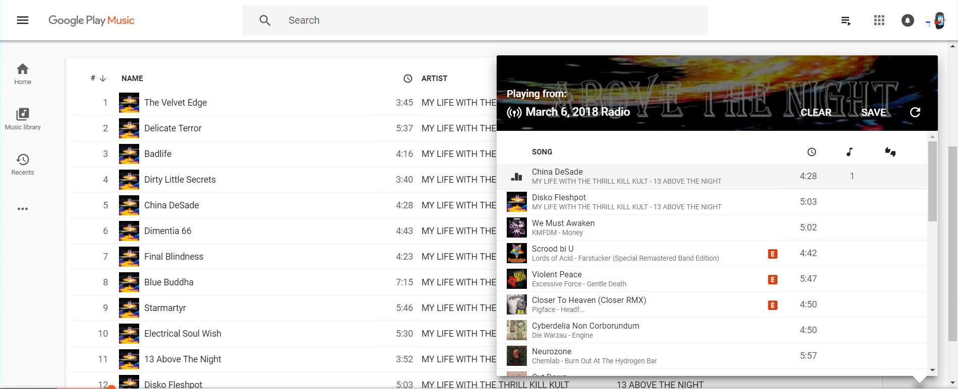
Task: Toggle the queue icon in header
Action: click(846, 21)
